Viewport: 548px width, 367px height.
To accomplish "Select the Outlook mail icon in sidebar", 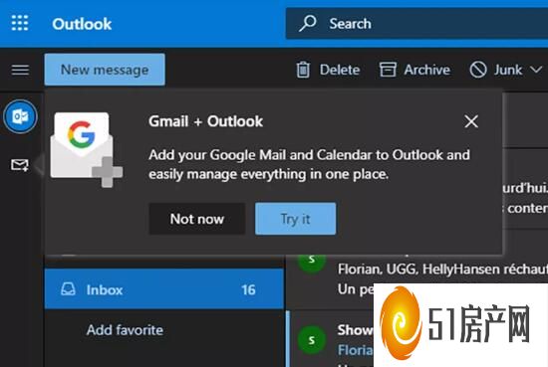I will pos(20,116).
